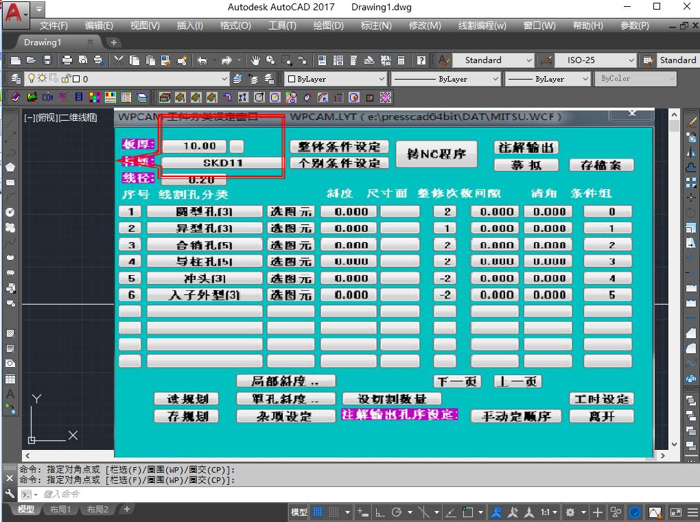This screenshot has width=700, height=522.
Task: Open the text style Standard dropdown
Action: (493, 60)
